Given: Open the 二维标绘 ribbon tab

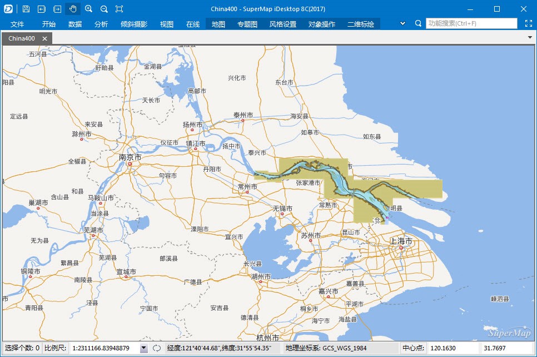Looking at the screenshot, I should (361, 24).
